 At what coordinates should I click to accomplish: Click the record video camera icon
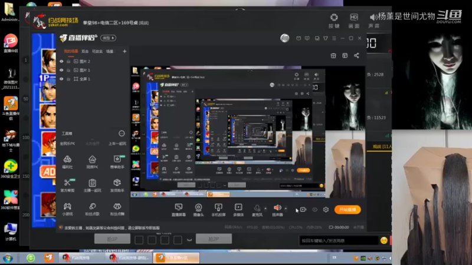point(303,210)
